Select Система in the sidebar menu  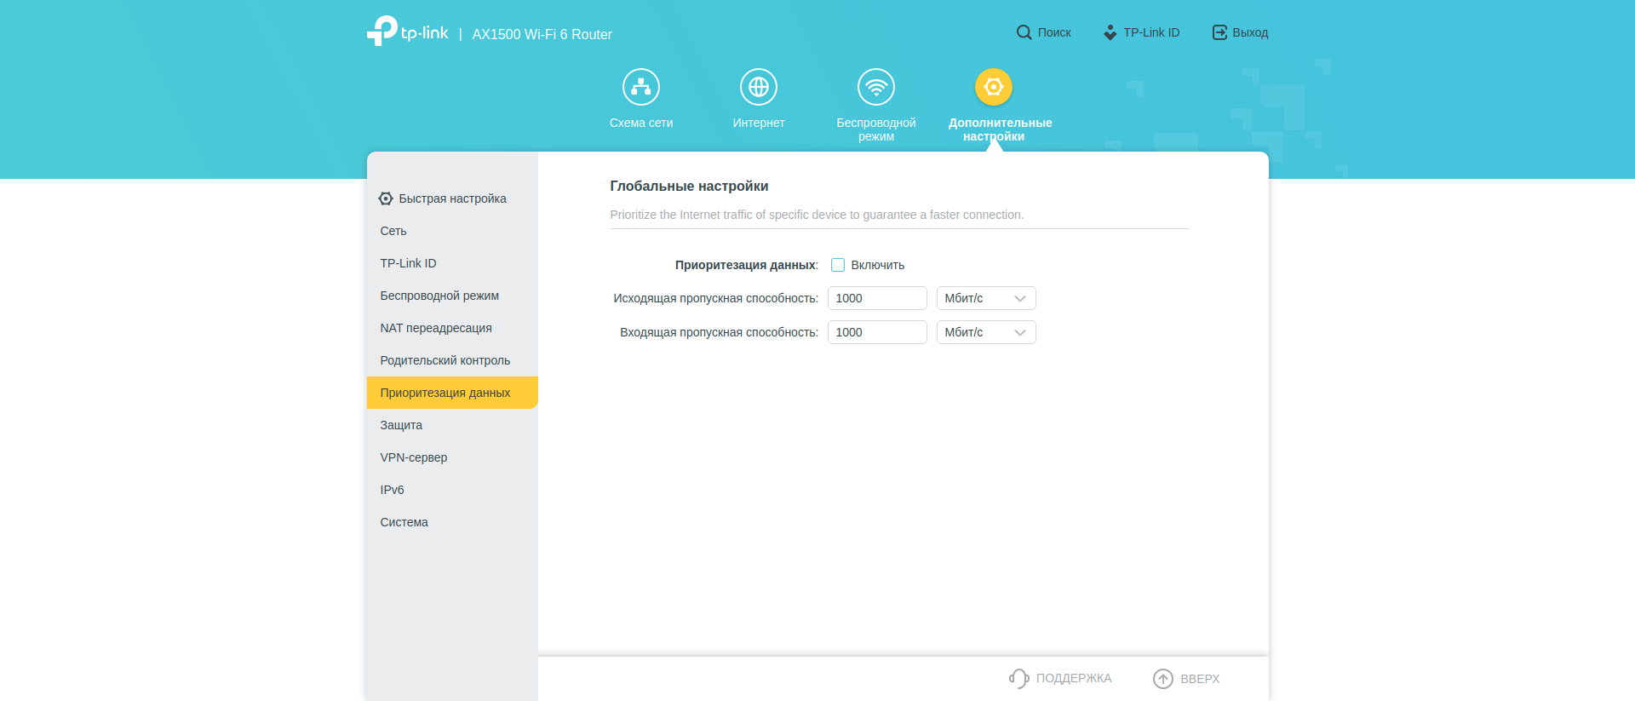[x=404, y=522]
